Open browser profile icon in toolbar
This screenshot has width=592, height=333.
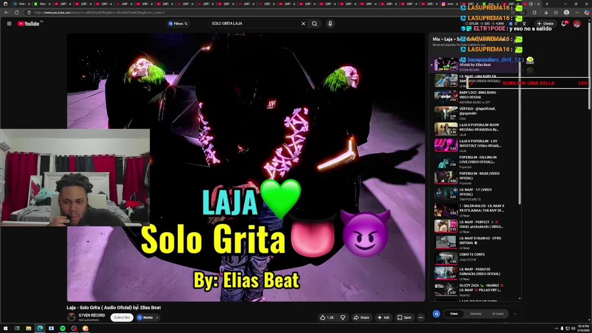point(567,12)
